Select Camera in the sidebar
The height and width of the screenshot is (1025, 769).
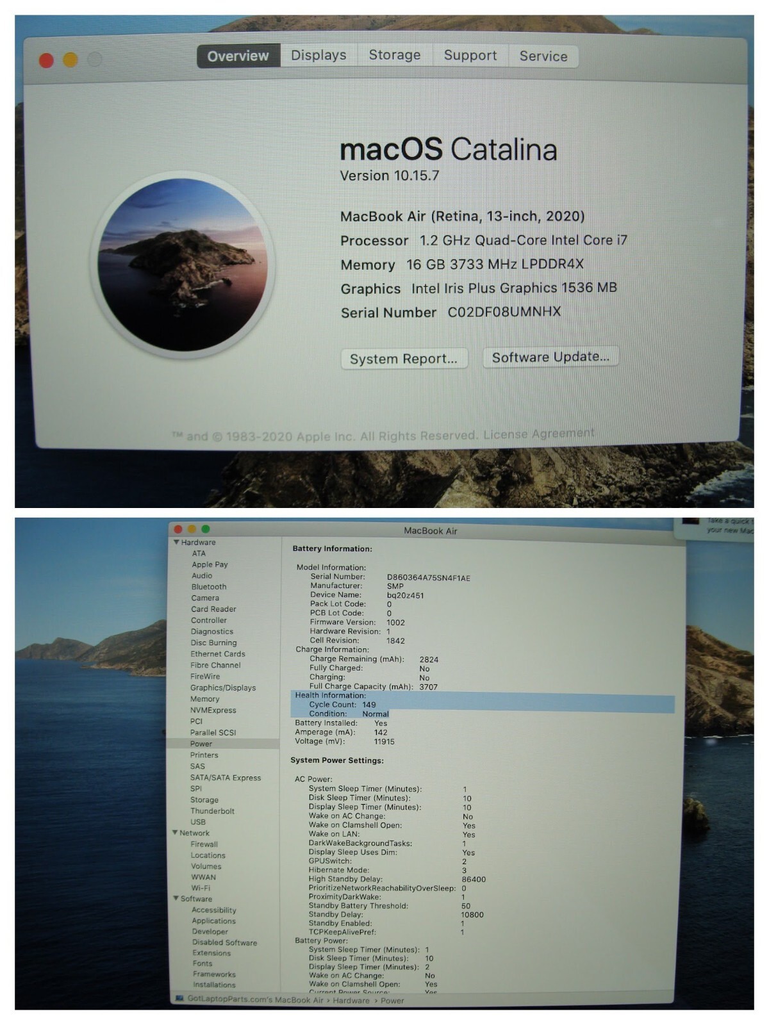point(205,598)
